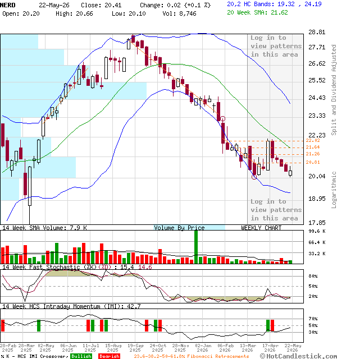Click the 20.81 Fibonacci retracement level label

313,162
